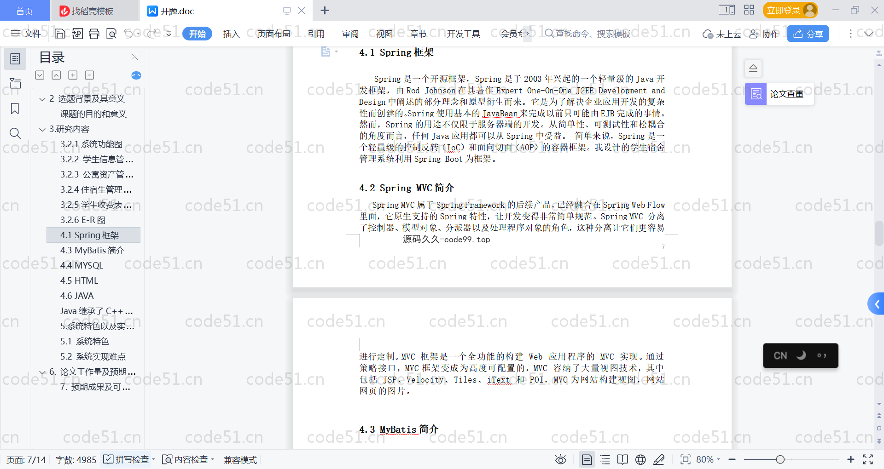Click the export to PDF icon
The height and width of the screenshot is (469, 884).
coord(77,34)
